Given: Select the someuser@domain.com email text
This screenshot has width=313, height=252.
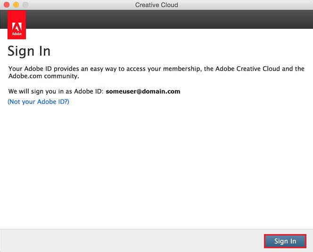Looking at the screenshot, I should click(x=143, y=91).
